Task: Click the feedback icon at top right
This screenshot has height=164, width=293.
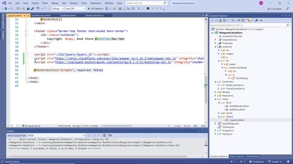Action: [x=288, y=9]
